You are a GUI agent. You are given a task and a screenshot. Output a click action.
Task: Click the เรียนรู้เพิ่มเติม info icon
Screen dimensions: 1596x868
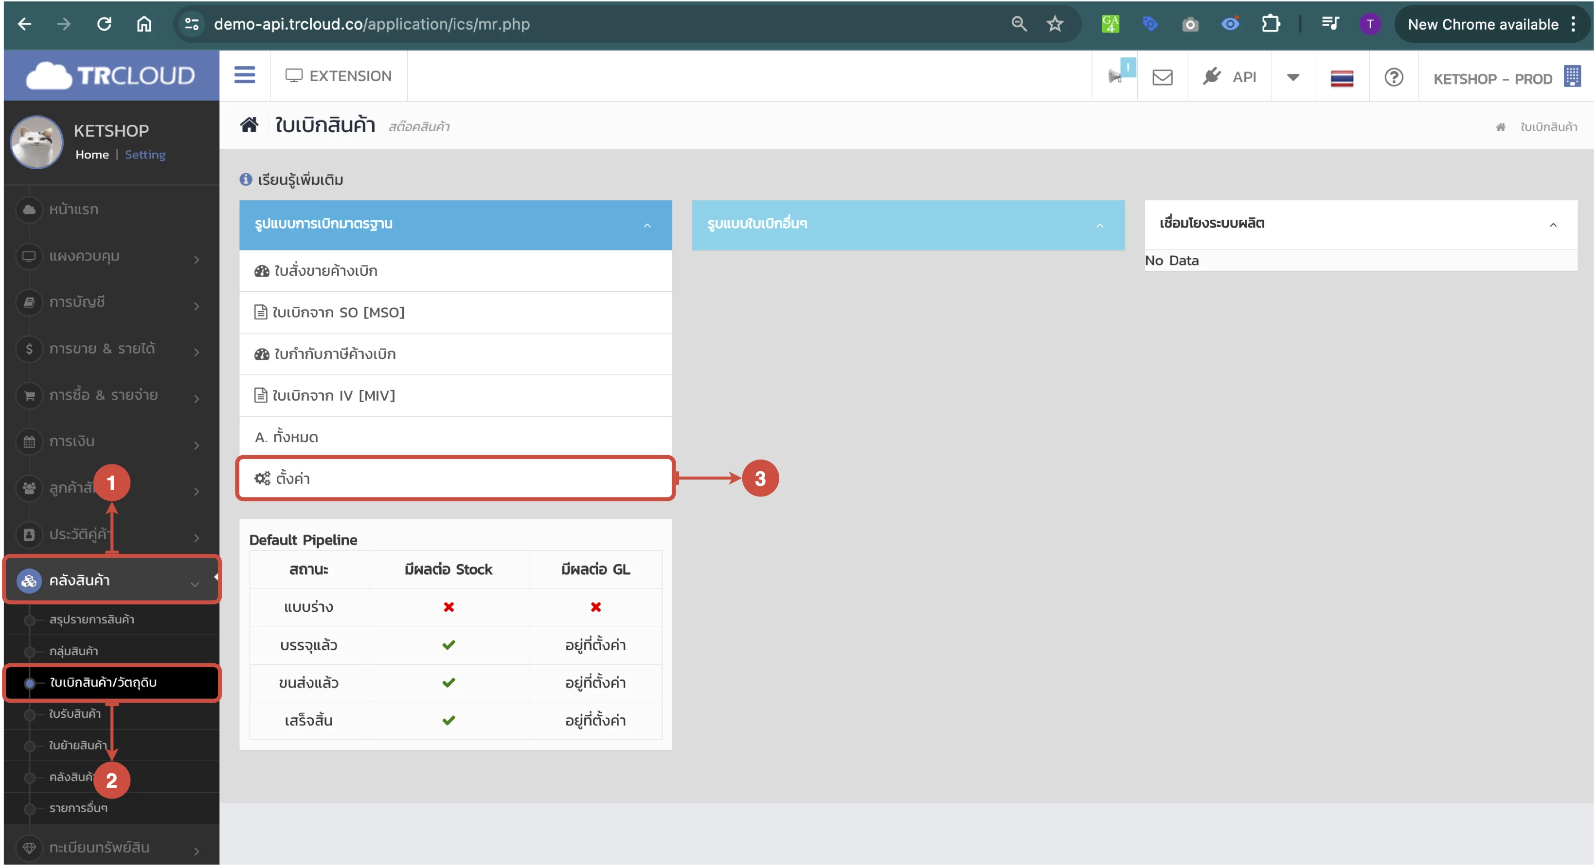(246, 179)
